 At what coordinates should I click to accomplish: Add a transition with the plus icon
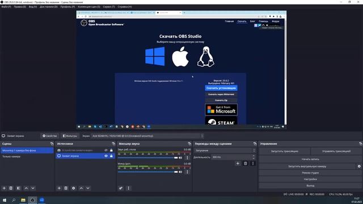(x=238, y=164)
